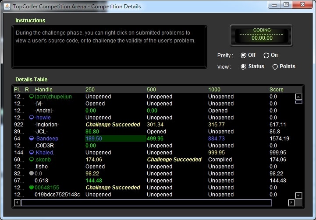316x220 pixels.
Task: Click the blue rating icon beside -Sandeep
Action: pyautogui.click(x=32, y=138)
